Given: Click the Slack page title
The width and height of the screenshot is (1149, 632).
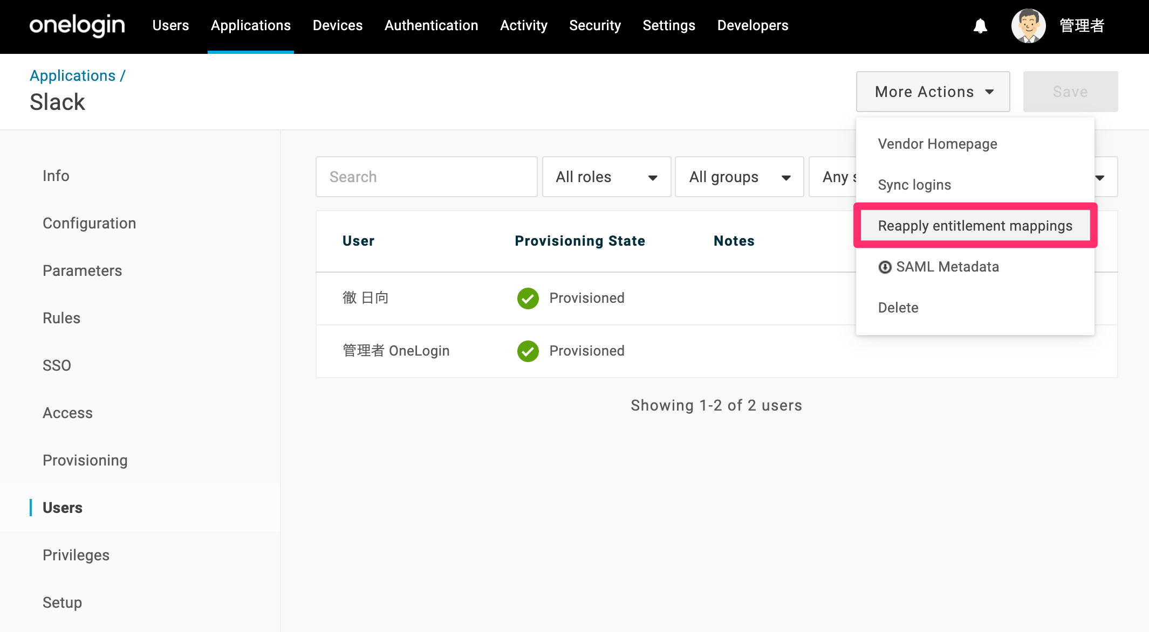Looking at the screenshot, I should pos(57,102).
